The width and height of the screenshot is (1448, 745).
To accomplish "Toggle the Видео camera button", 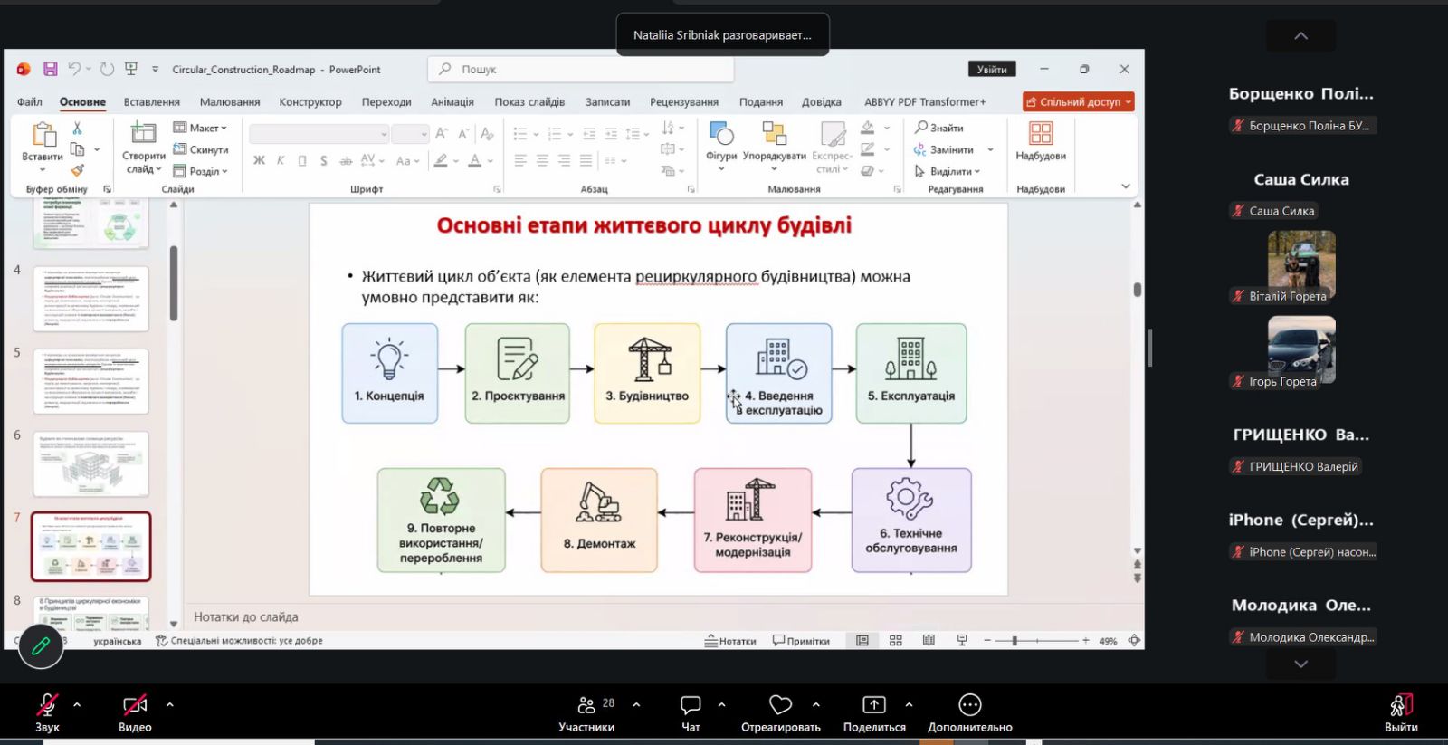I will point(135,704).
